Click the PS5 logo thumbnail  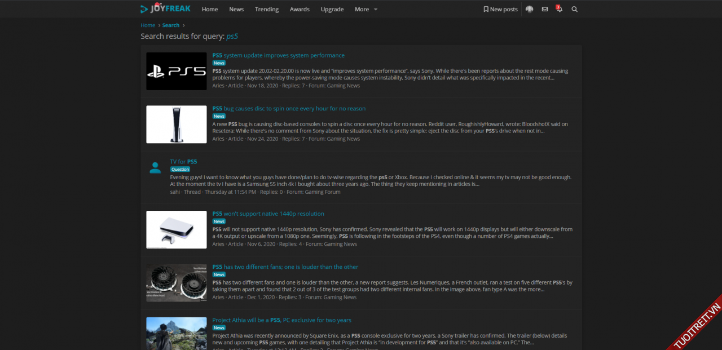pos(177,71)
